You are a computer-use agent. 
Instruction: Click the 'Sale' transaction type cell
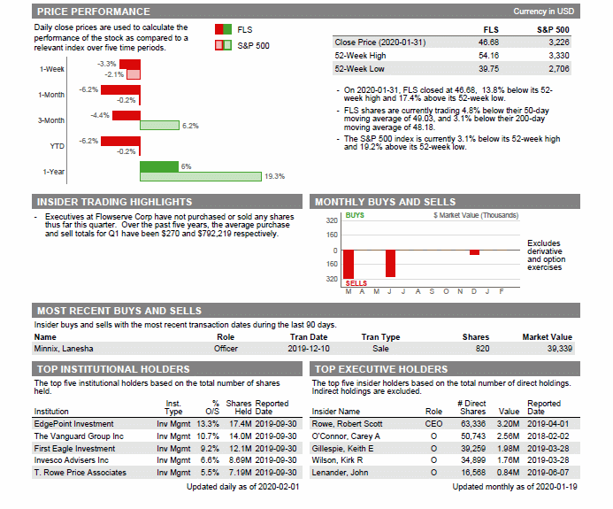[380, 349]
